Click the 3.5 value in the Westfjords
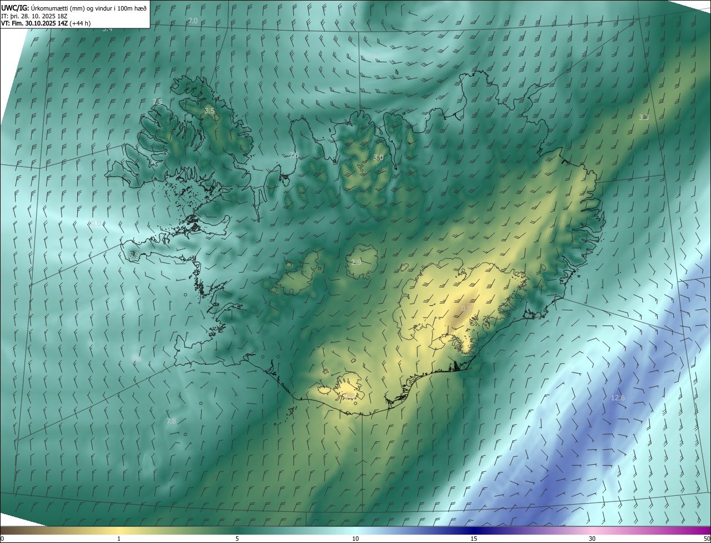Screen dimensions: 711x543 click(209, 111)
